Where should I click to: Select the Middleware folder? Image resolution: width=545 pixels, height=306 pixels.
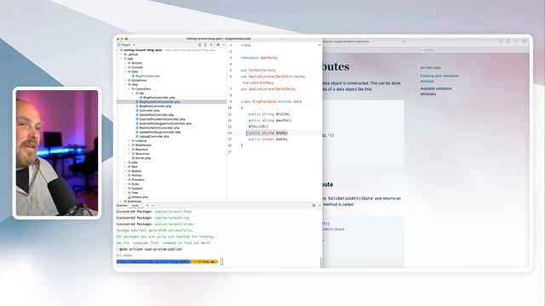pyautogui.click(x=141, y=145)
